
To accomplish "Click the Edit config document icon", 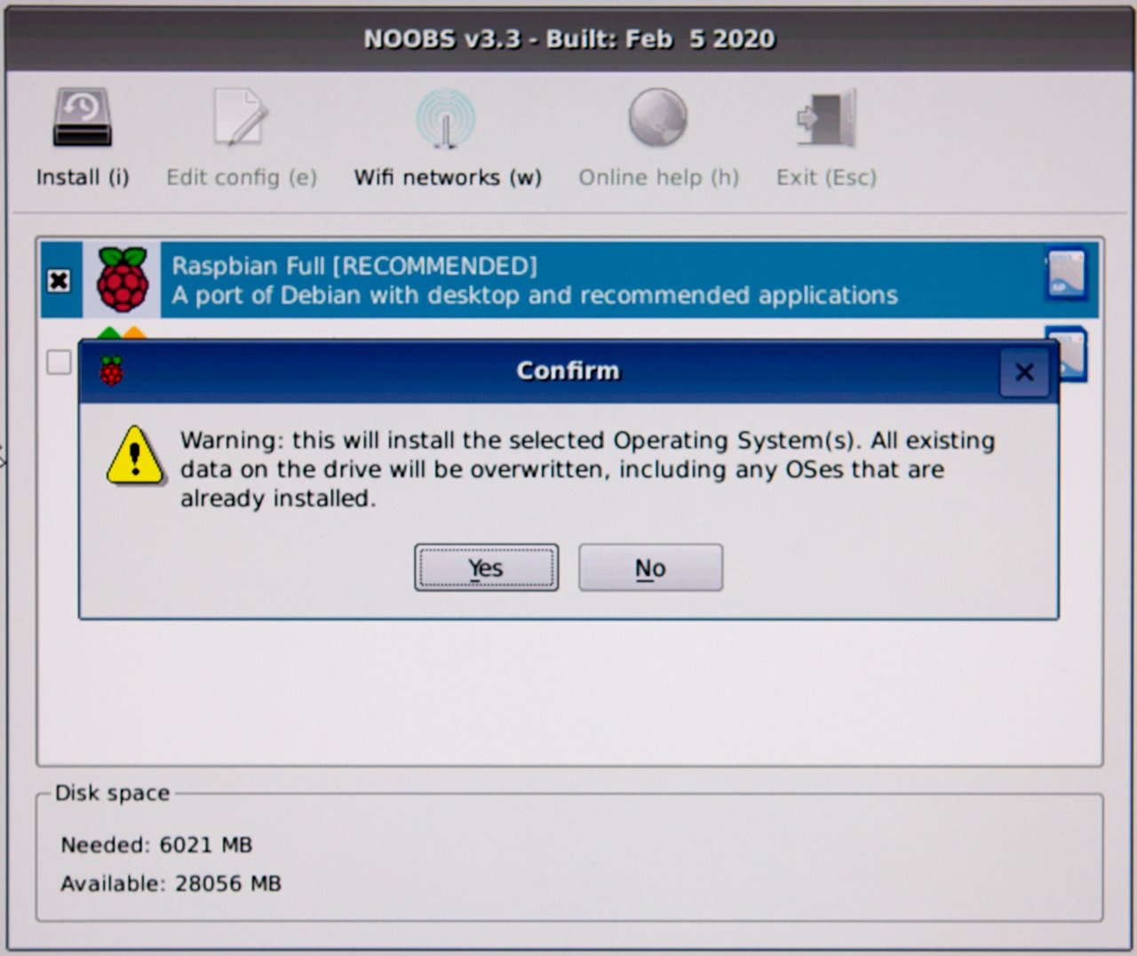I will (x=240, y=117).
